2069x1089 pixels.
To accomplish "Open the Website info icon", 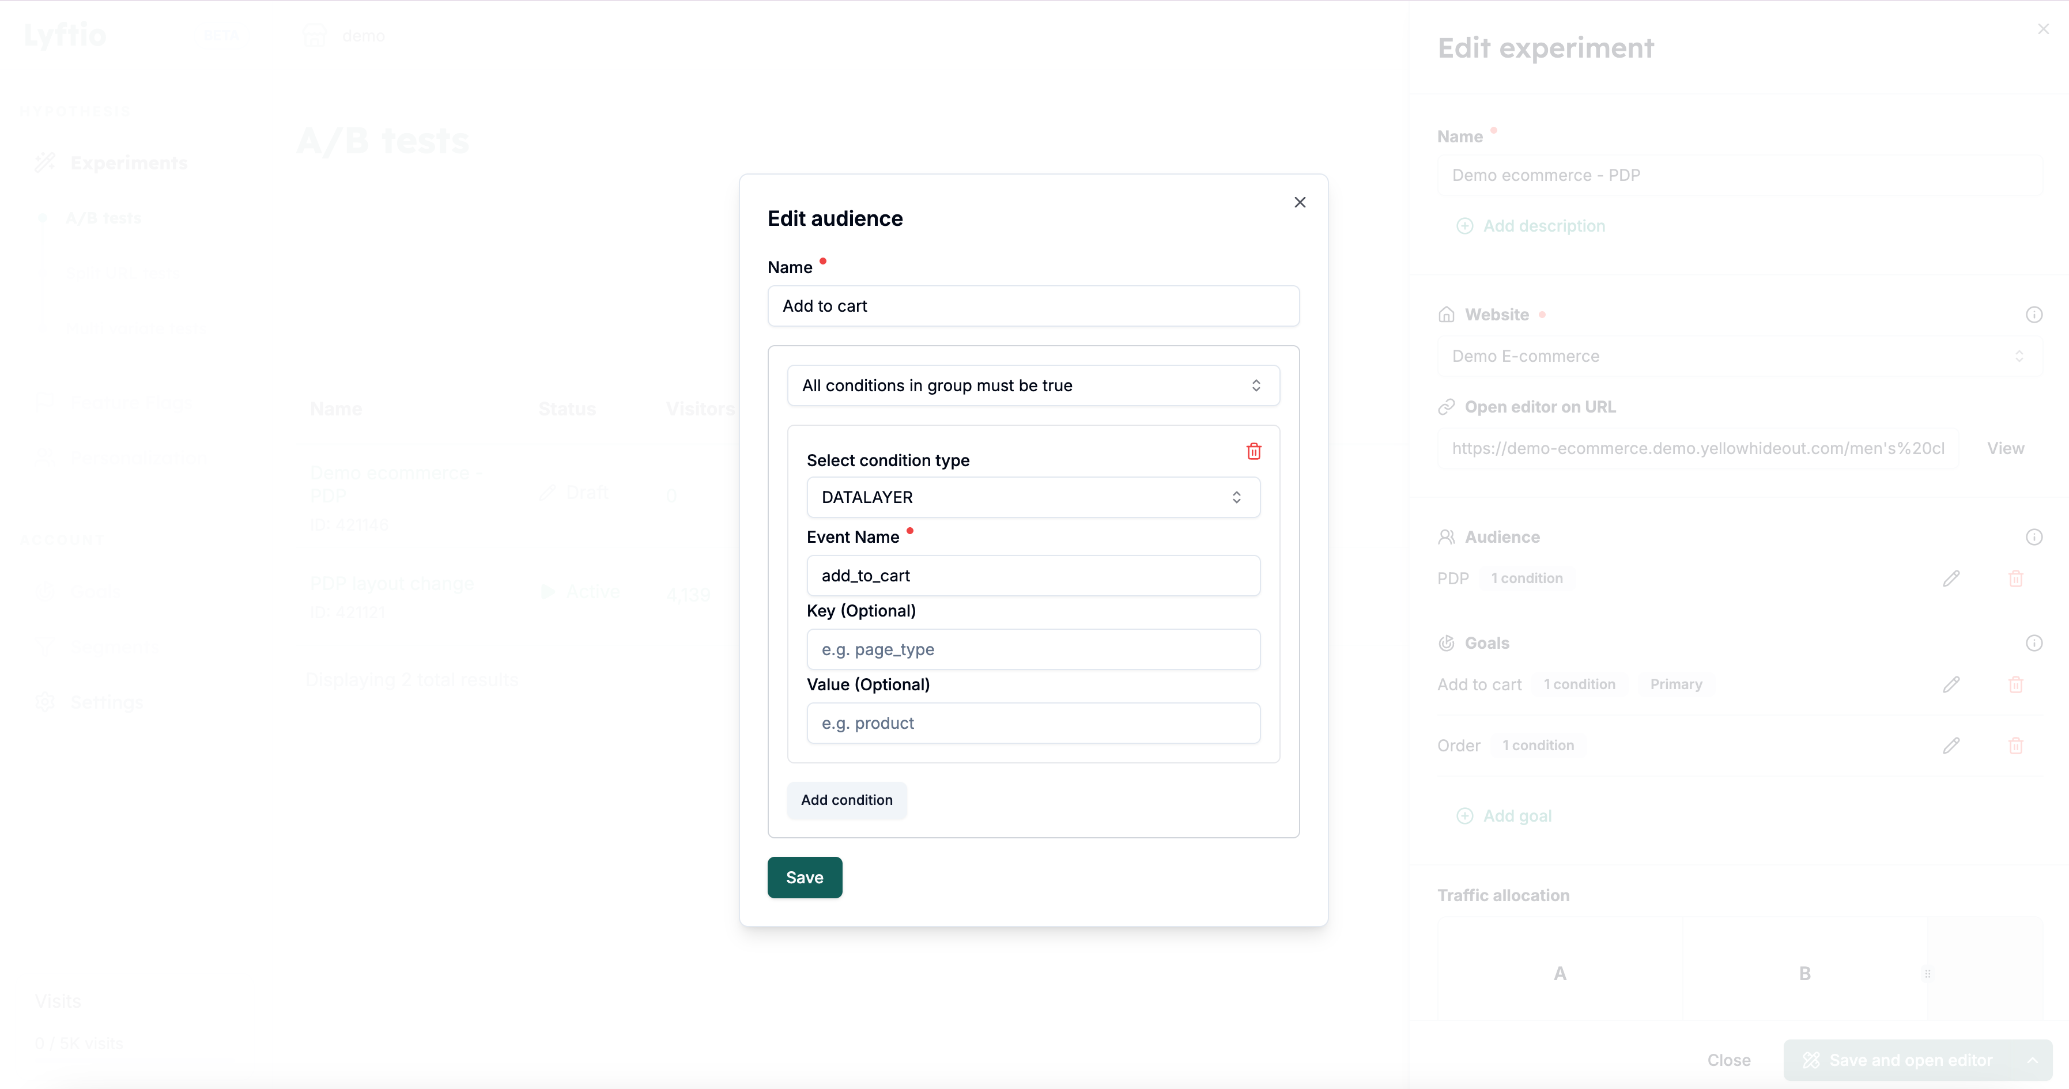I will pyautogui.click(x=2034, y=315).
